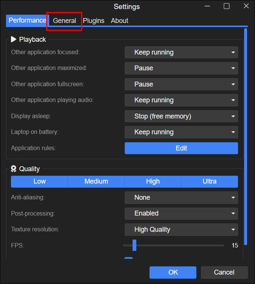The image size is (255, 284).
Task: Switch to the General tab
Action: pyautogui.click(x=65, y=21)
